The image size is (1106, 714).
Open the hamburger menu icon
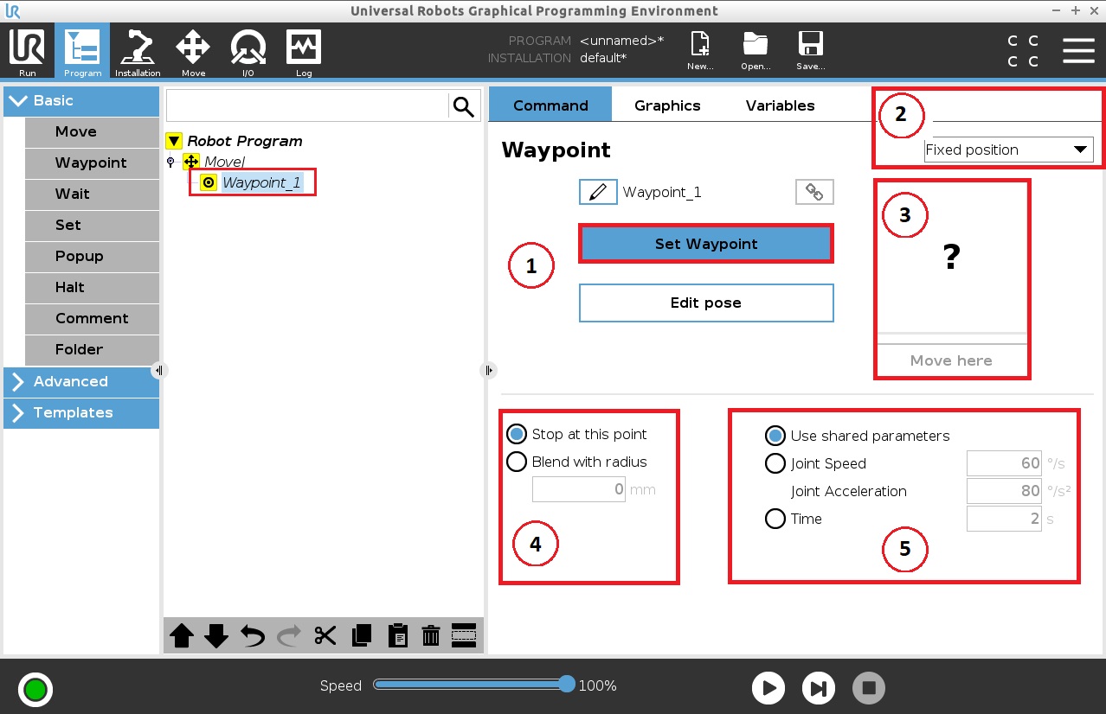click(1078, 50)
